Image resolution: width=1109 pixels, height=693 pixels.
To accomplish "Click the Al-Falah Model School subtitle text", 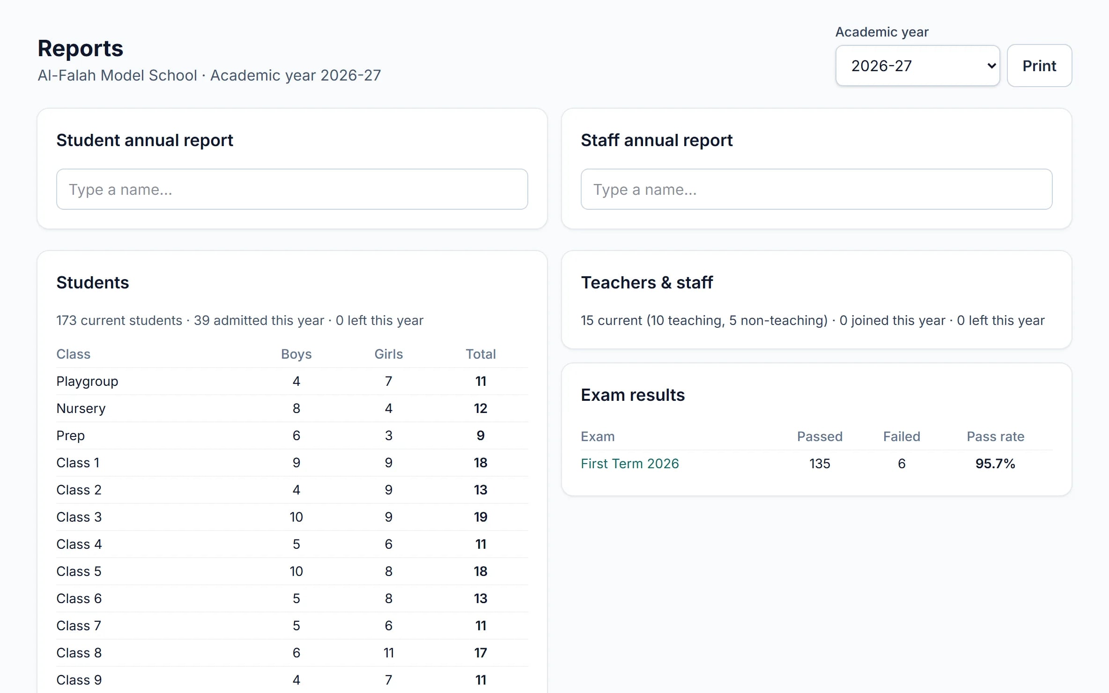I will click(x=209, y=75).
